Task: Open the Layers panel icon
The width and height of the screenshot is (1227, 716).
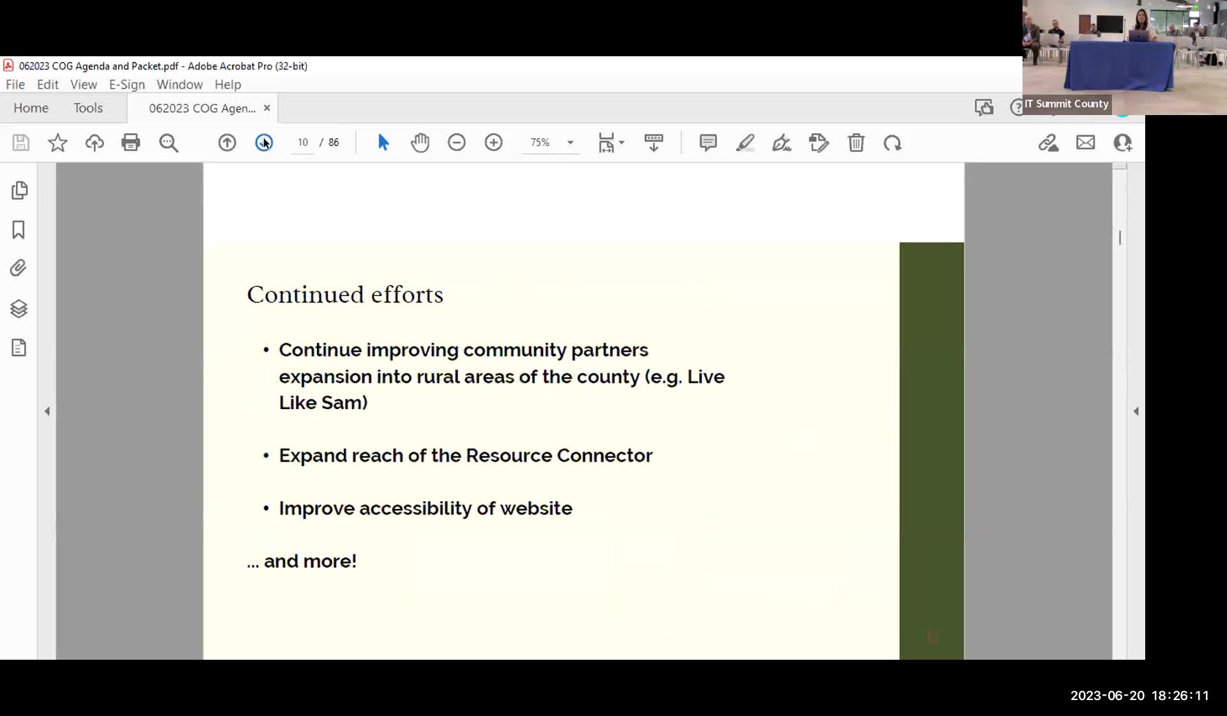Action: [x=19, y=309]
